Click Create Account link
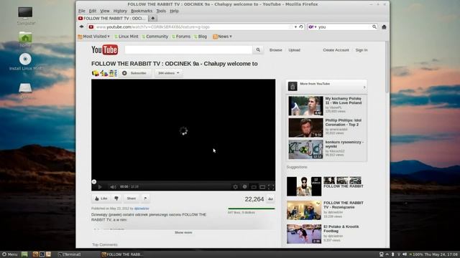 pyautogui.click(x=336, y=50)
